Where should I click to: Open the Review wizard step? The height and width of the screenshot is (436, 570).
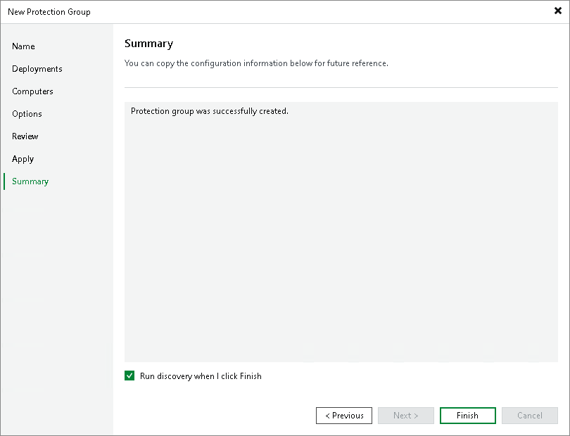point(25,136)
